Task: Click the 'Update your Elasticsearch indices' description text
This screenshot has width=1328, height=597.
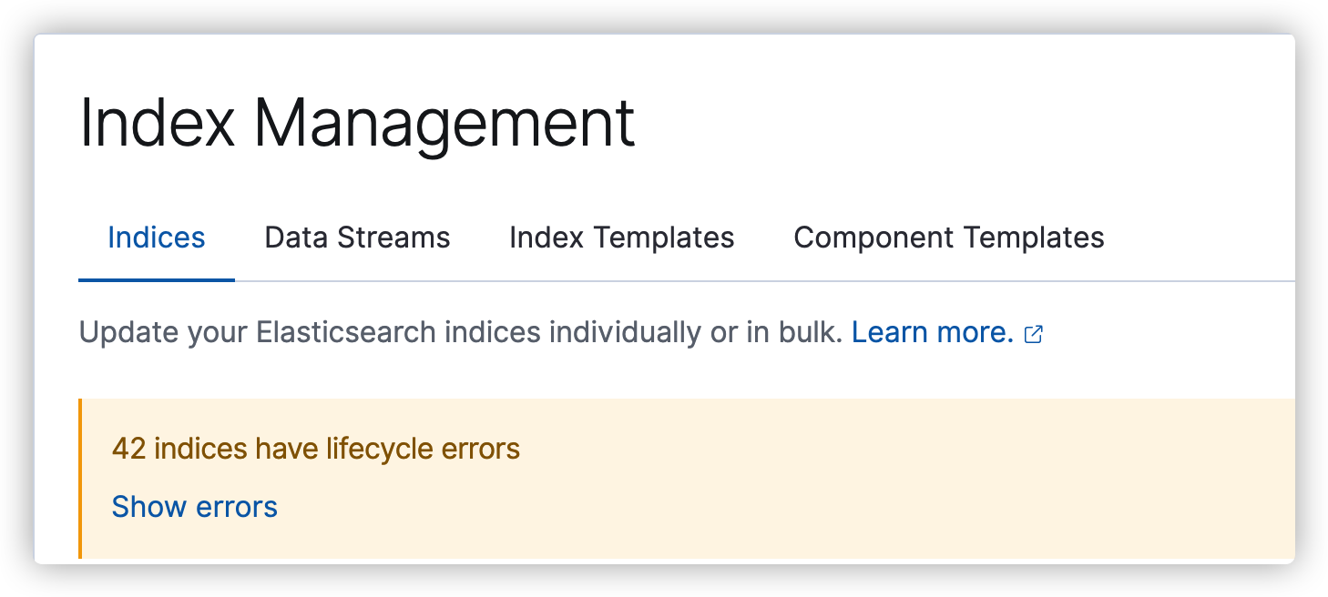Action: coord(460,332)
